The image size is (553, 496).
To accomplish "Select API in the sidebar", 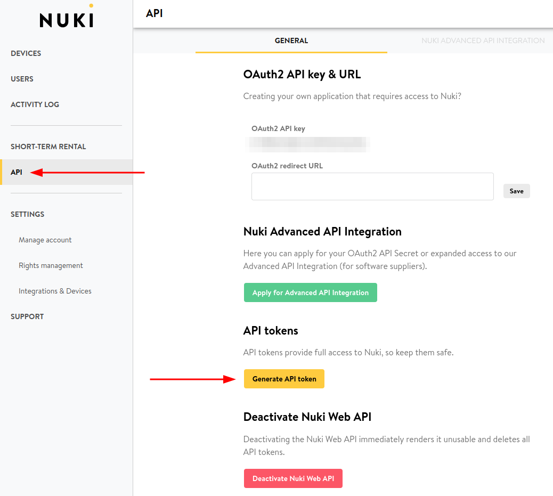I will pyautogui.click(x=66, y=172).
